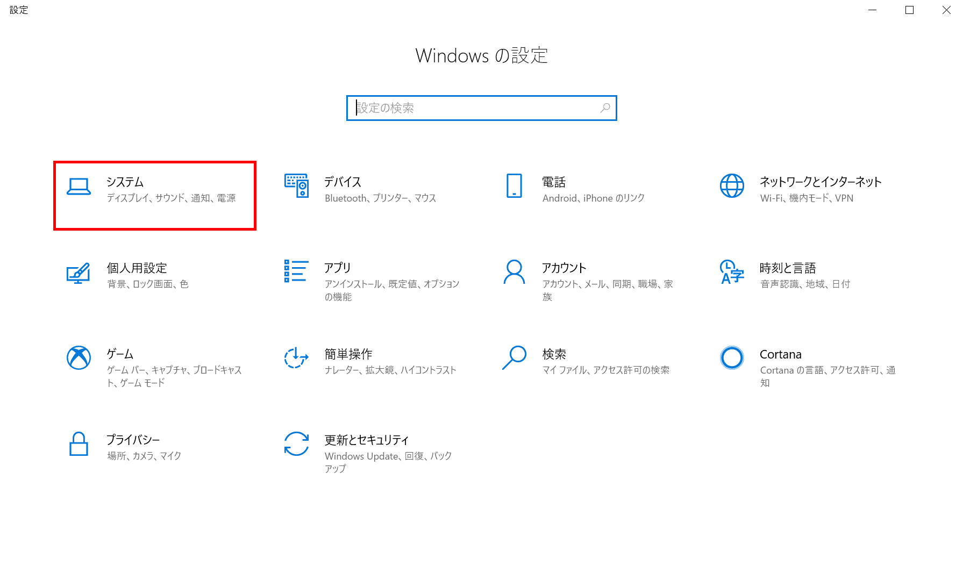Open the システム settings title
Screen dimensions: 963x573
(125, 182)
